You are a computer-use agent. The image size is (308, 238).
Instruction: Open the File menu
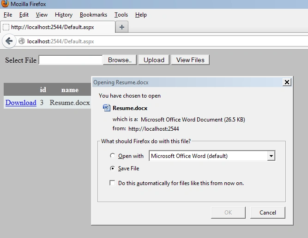(8, 15)
